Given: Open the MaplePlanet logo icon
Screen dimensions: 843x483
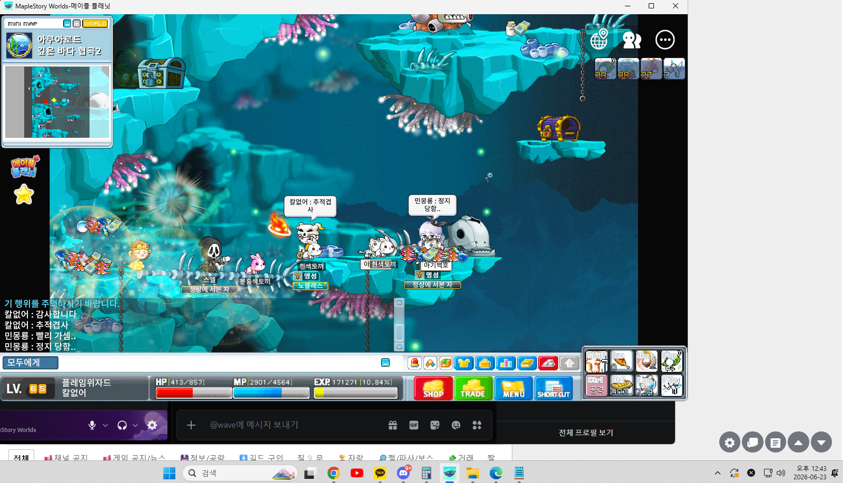Looking at the screenshot, I should click(x=25, y=166).
